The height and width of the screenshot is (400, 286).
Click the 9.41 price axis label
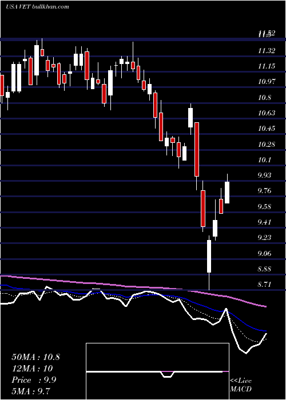[265, 222]
